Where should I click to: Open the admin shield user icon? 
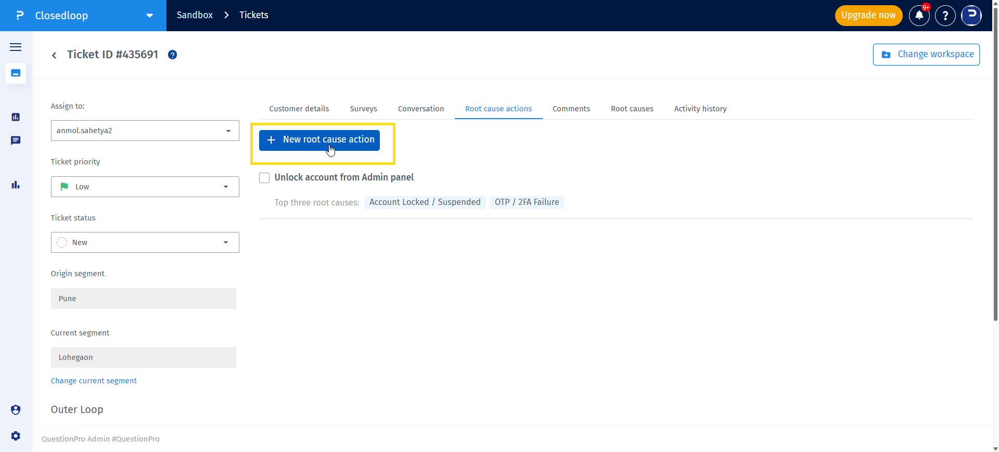click(16, 410)
